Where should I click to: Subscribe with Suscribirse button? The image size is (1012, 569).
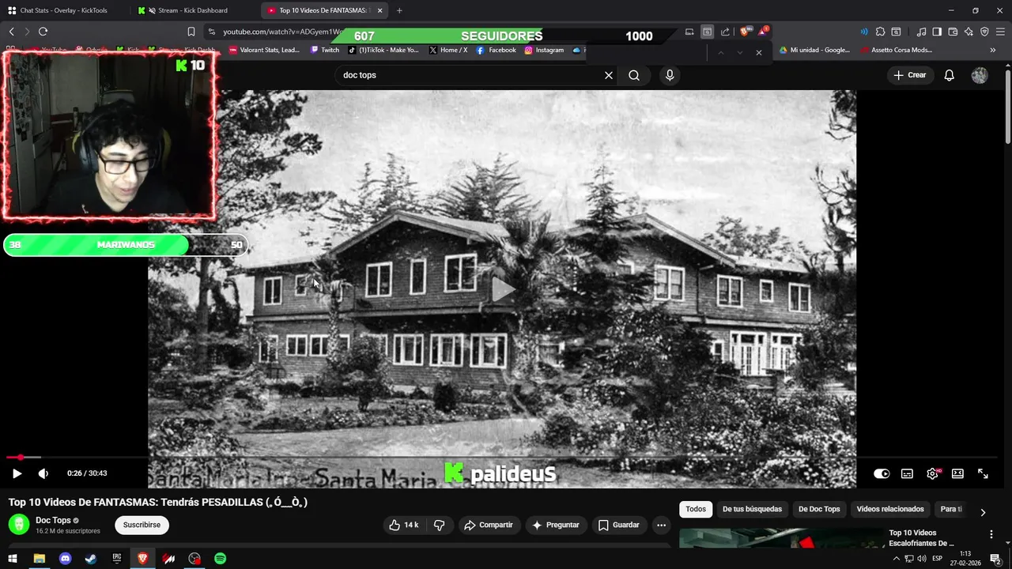point(142,525)
